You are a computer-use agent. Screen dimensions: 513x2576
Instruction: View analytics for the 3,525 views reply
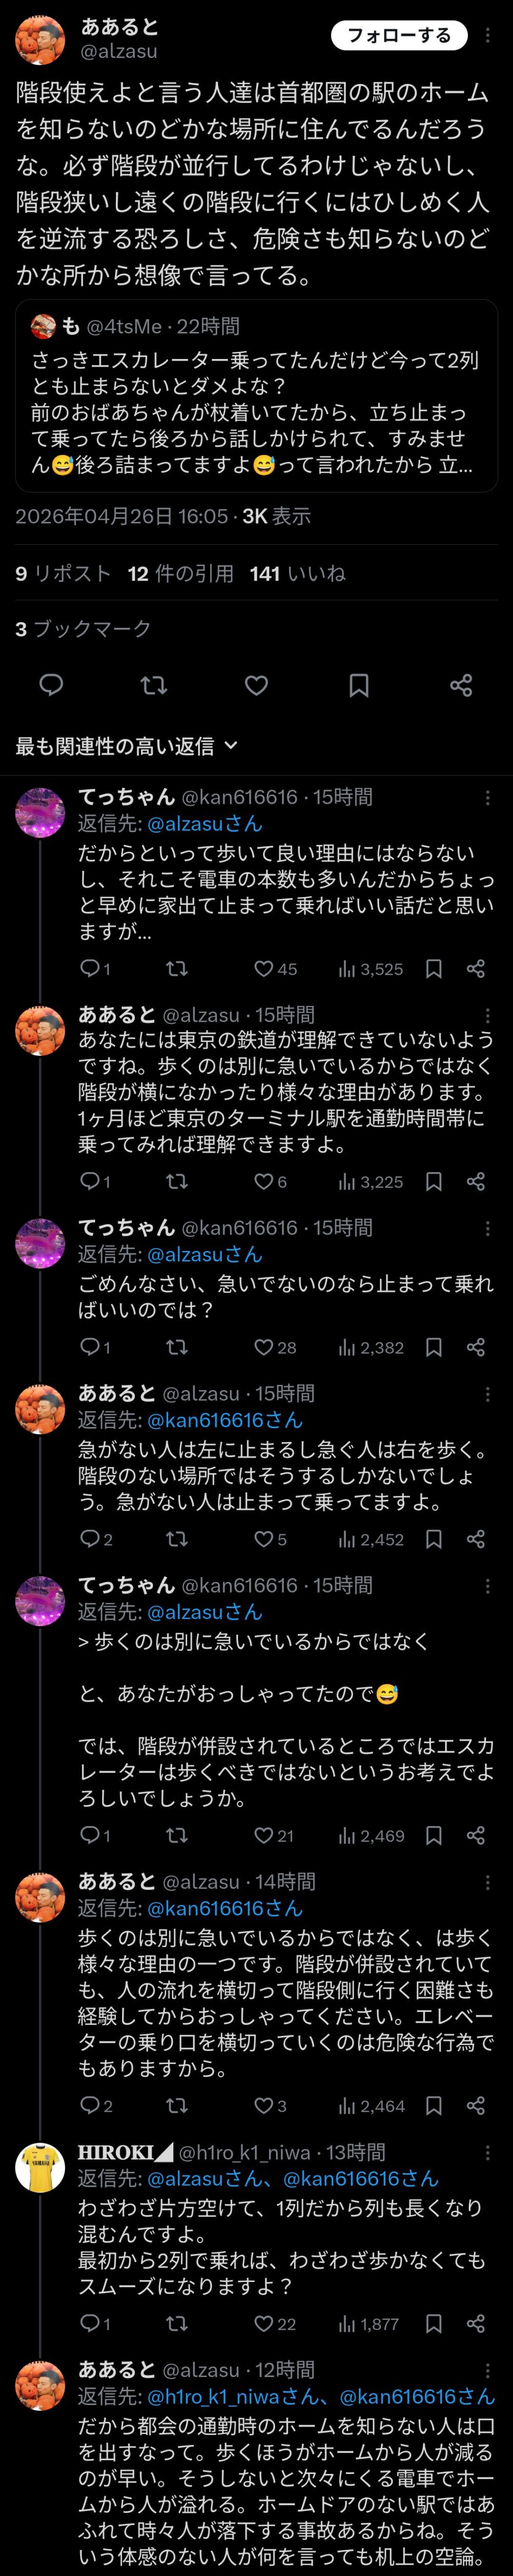tap(371, 968)
